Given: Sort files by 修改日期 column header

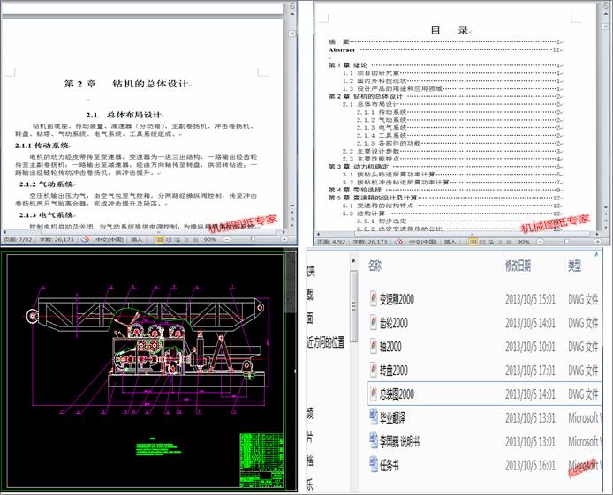Looking at the screenshot, I should click(x=518, y=266).
